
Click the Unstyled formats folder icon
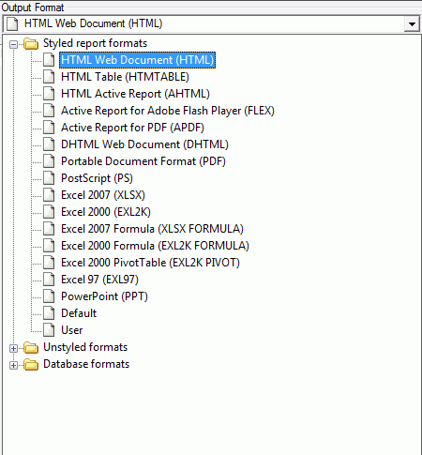[x=31, y=347]
